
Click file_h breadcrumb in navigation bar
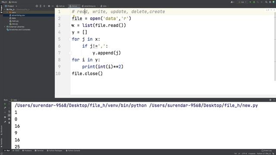click(x=4, y=2)
